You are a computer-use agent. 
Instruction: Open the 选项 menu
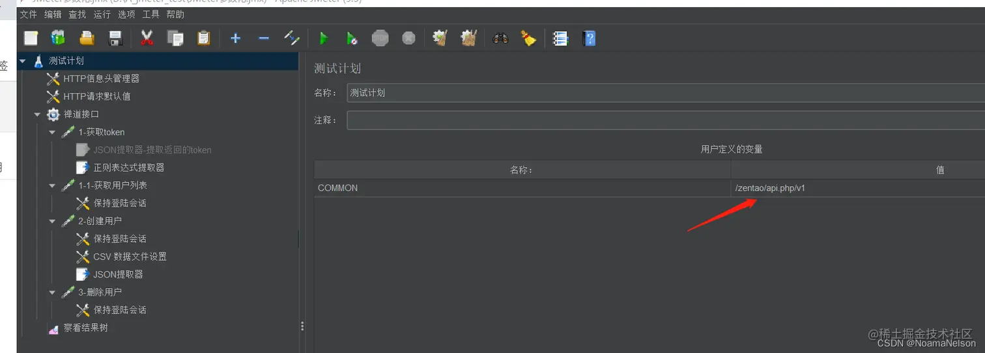(x=126, y=14)
